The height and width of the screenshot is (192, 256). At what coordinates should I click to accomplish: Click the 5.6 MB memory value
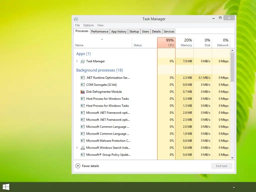click(x=187, y=148)
